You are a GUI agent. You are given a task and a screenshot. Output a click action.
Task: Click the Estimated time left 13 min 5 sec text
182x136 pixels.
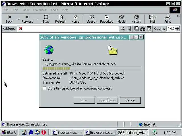point(84,73)
